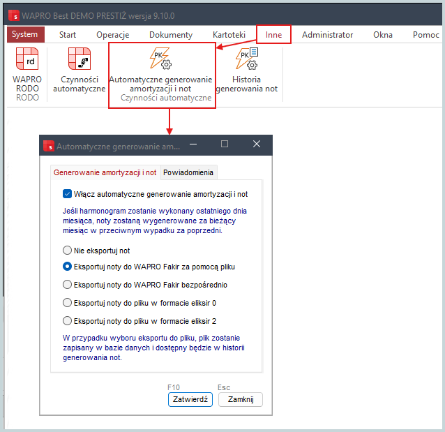Click WAPRO Best app logo in title bar

click(14, 16)
